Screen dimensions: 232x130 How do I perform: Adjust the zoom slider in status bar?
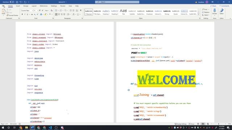pos(219,124)
